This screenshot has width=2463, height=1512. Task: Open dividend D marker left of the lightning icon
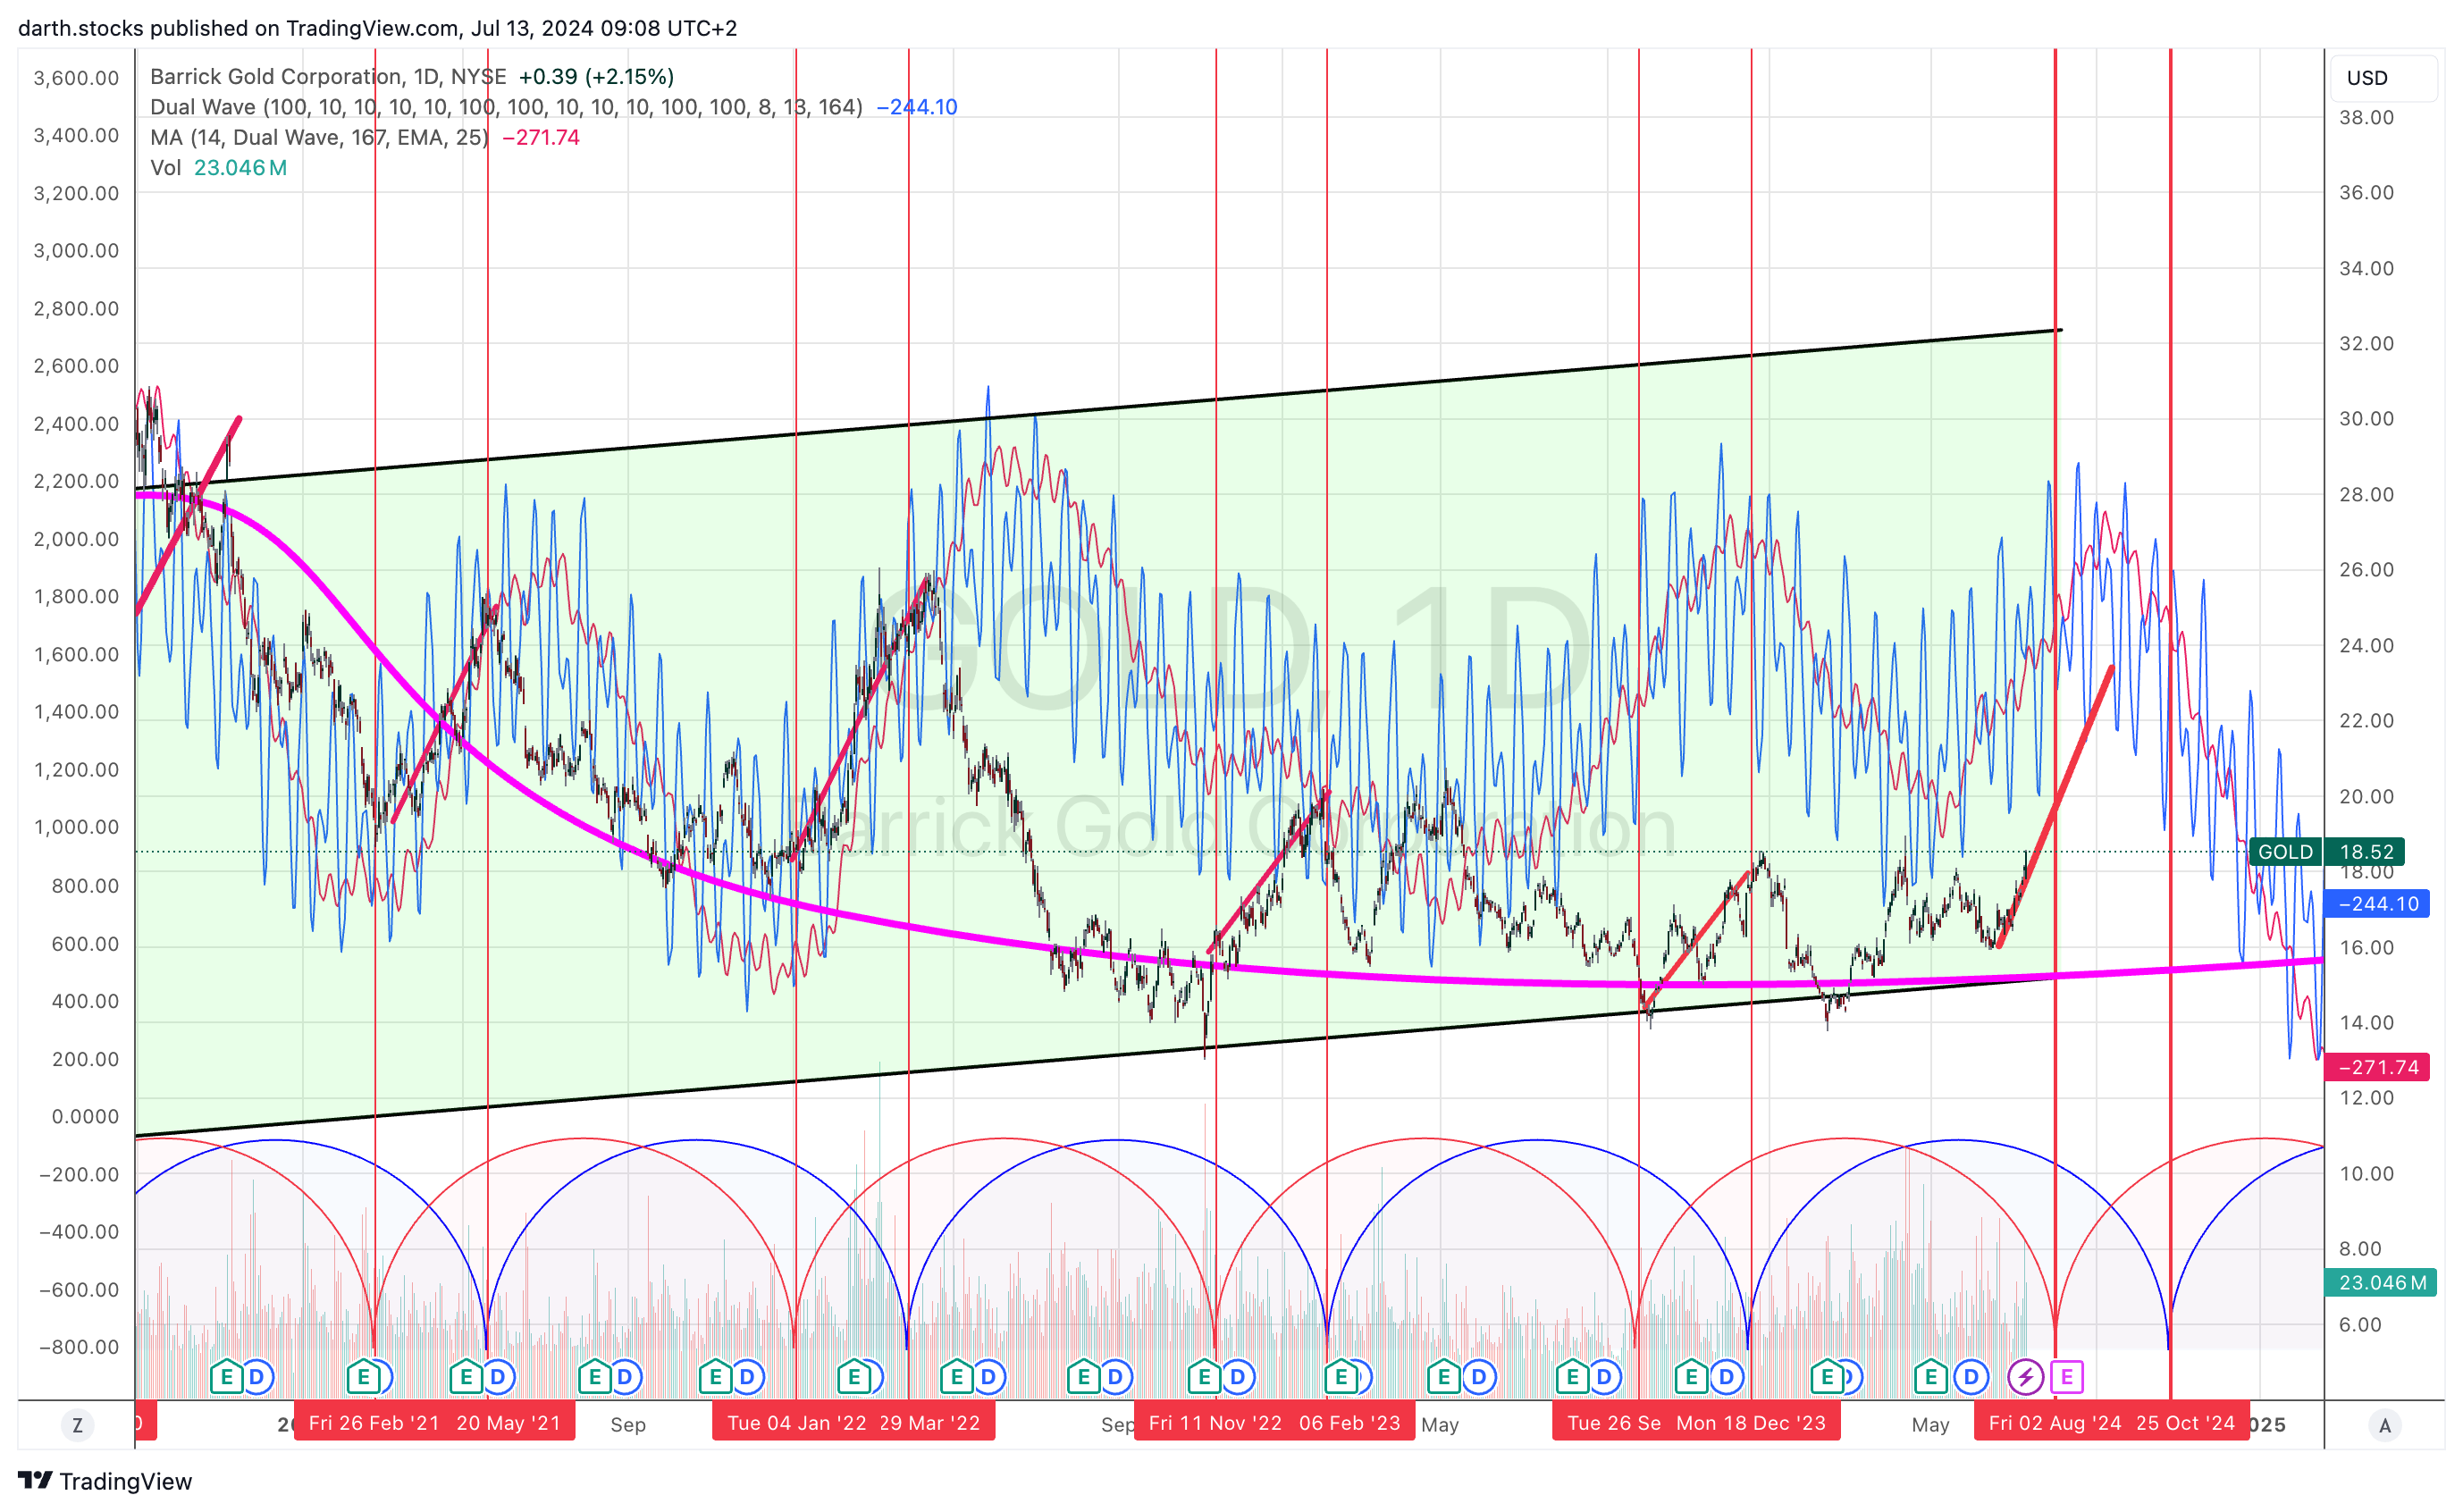1971,1377
